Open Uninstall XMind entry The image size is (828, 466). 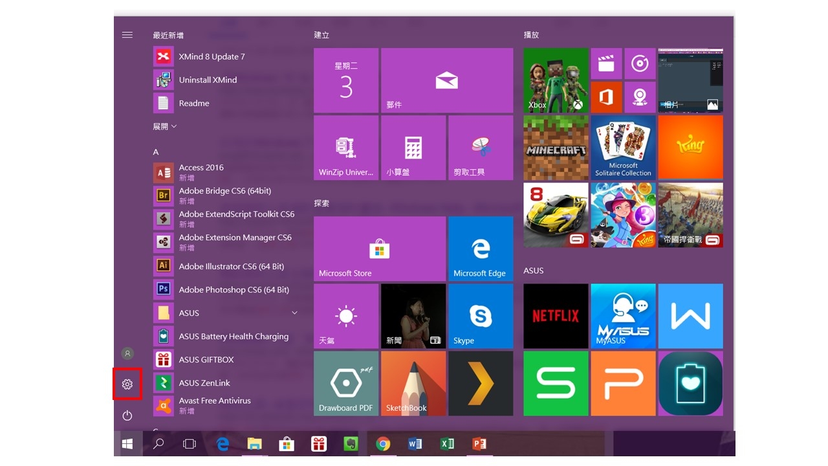tap(224, 80)
